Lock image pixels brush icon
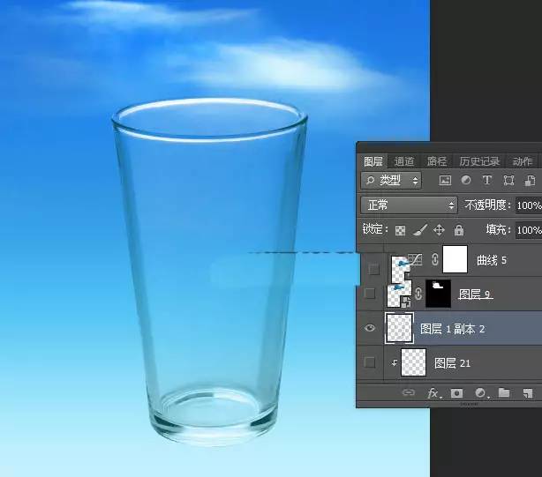 point(420,230)
